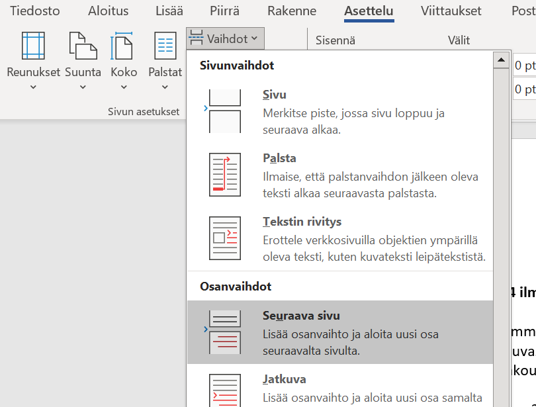Switch to the Viittaukset tab
This screenshot has width=536, height=407.
click(453, 11)
